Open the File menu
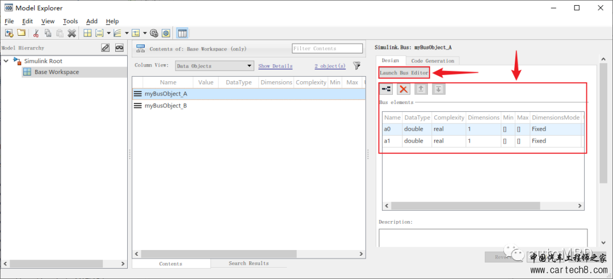Viewport: 613px width, 279px height. tap(9, 21)
